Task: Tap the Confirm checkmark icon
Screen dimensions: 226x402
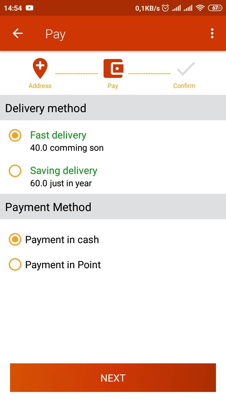Action: pos(186,69)
